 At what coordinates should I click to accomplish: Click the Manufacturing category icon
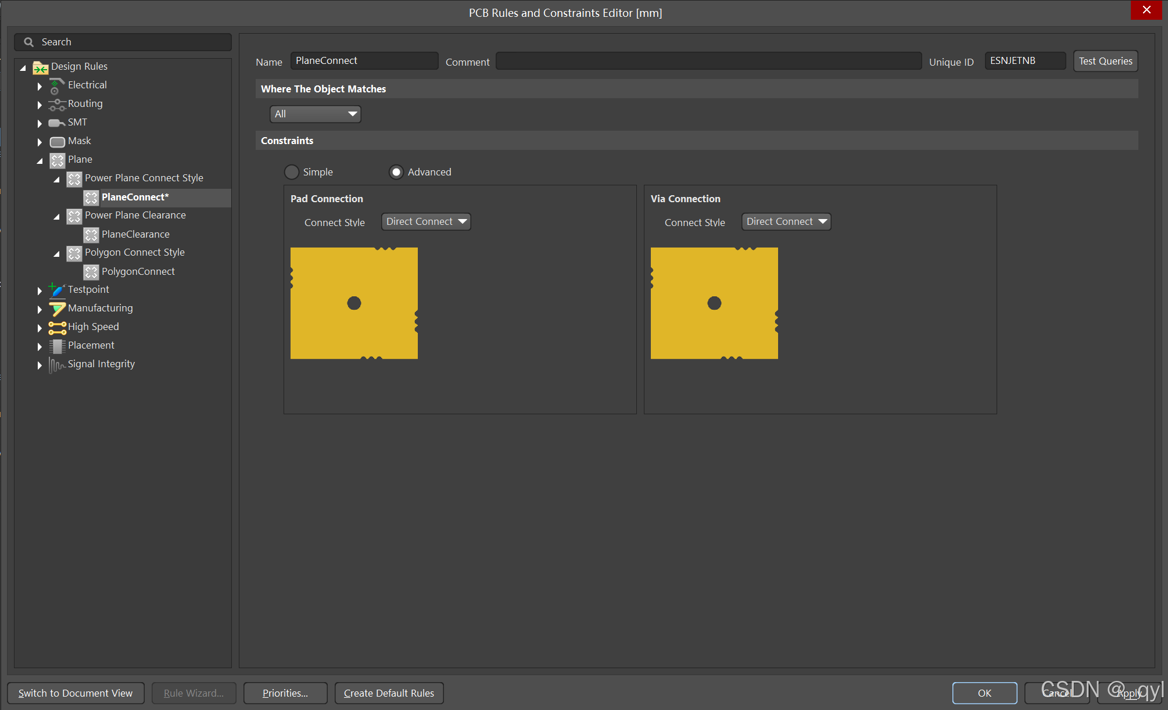[56, 309]
